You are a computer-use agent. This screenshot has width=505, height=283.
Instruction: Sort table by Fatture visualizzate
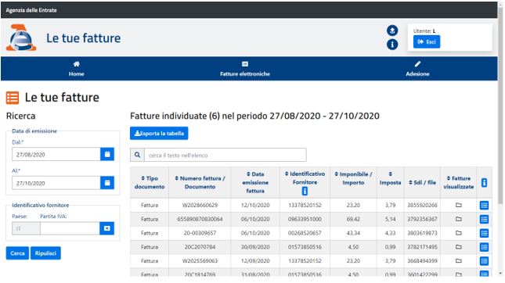click(x=458, y=182)
